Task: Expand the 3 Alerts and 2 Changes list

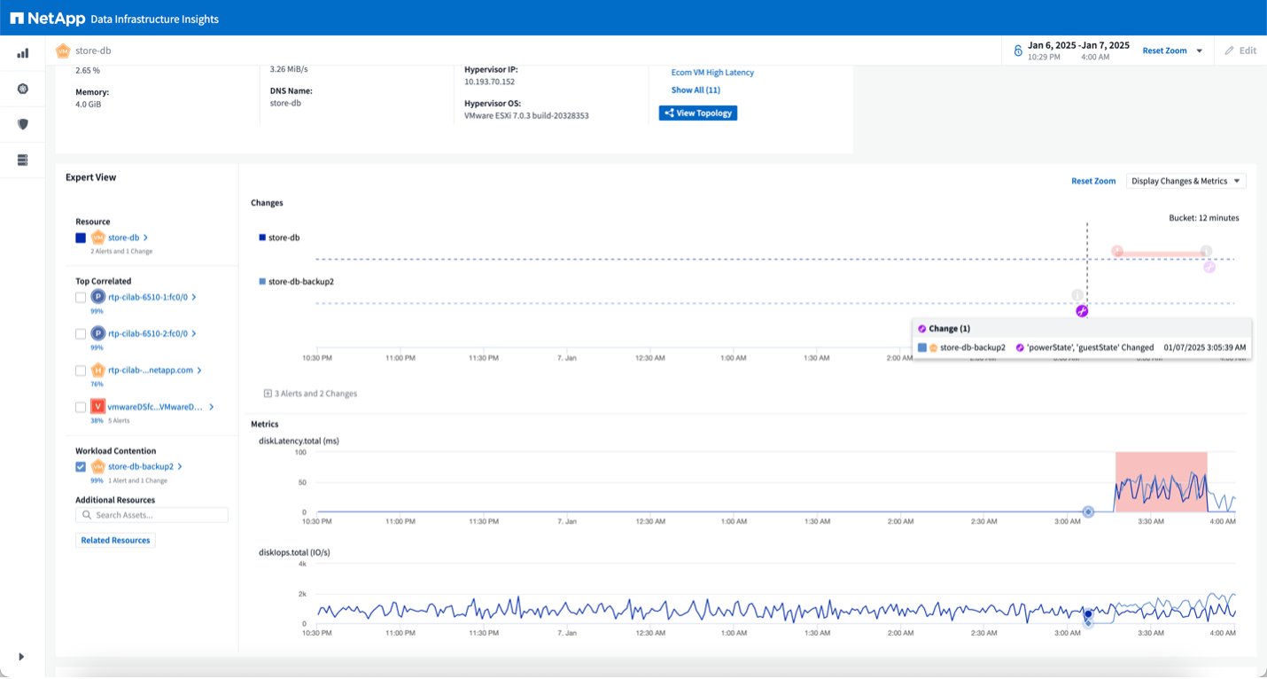Action: [x=268, y=393]
